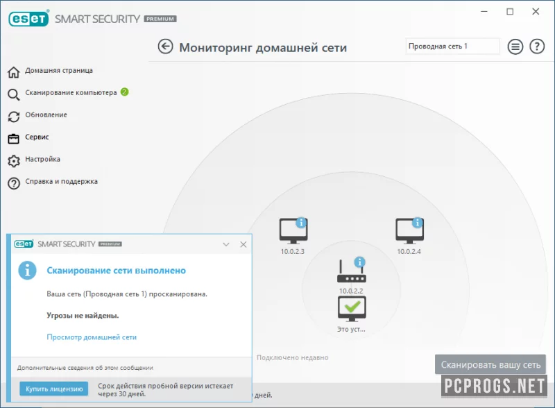This screenshot has width=555, height=408.
Task: Open Домашняя страница menu item
Action: click(x=59, y=70)
